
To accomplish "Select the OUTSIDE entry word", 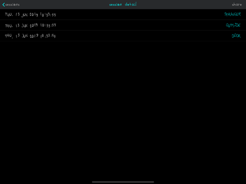I will (233, 25).
